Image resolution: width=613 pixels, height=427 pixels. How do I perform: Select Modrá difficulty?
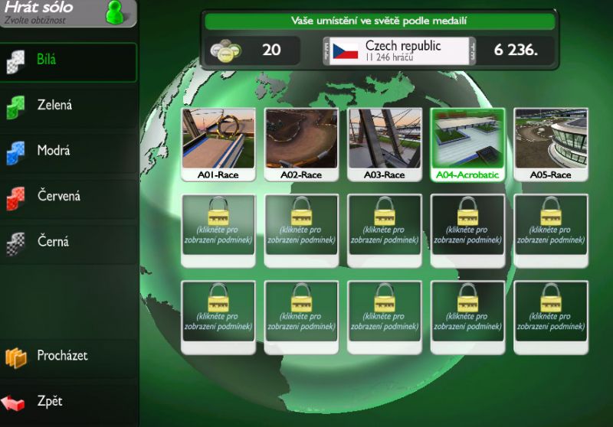(68, 152)
